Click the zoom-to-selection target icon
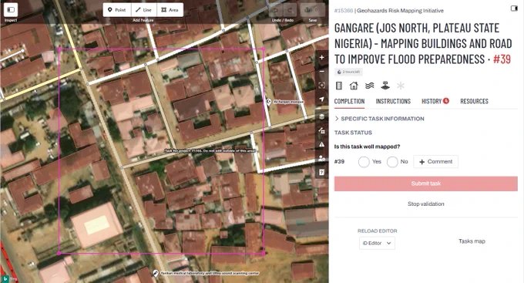Screen dimensions: 524x283 [321, 85]
